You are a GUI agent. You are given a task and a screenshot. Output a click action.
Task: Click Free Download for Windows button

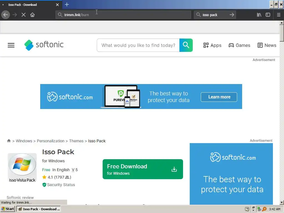(x=143, y=169)
